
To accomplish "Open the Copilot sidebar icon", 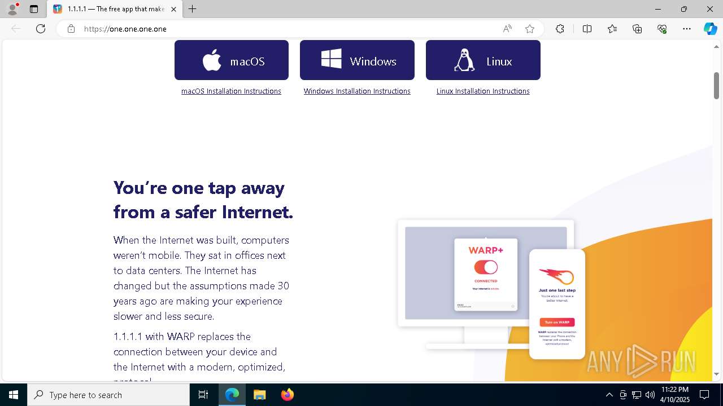I will click(710, 29).
